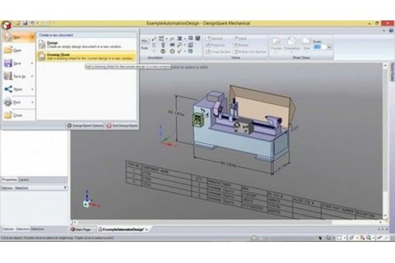Expand the Print submenu arrow
395x263 pixels.
(x=32, y=103)
